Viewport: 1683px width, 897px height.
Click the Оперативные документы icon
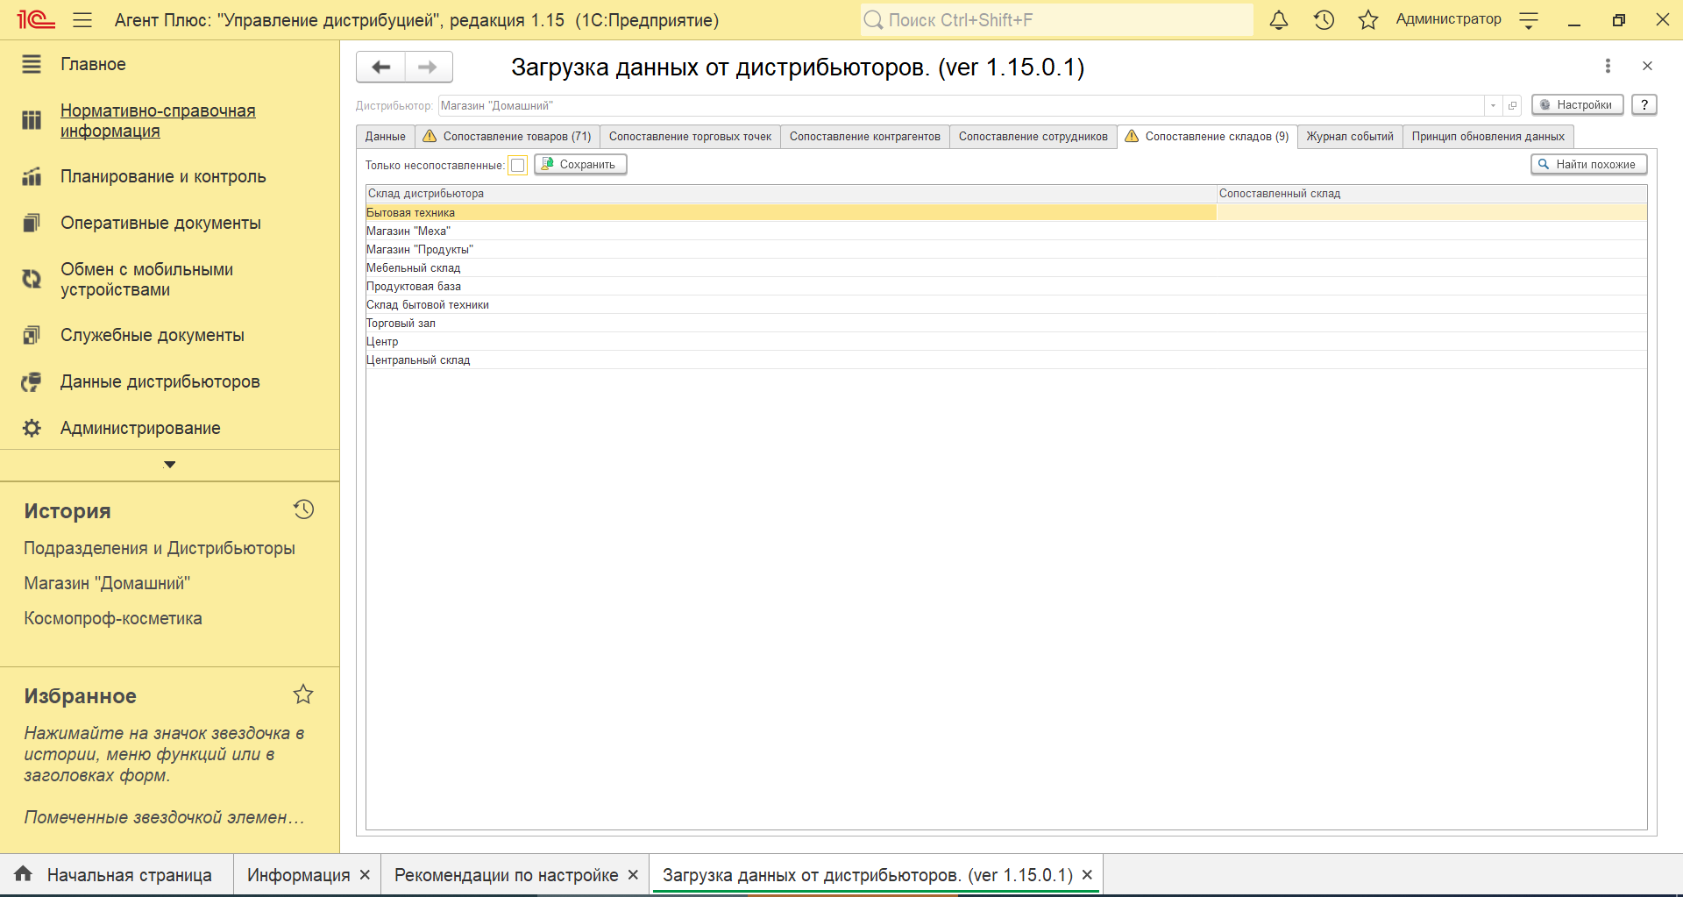32,224
